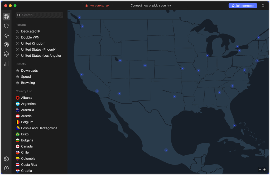The width and height of the screenshot is (270, 175).
Task: Select Dedicated IP from recents
Action: click(x=31, y=31)
